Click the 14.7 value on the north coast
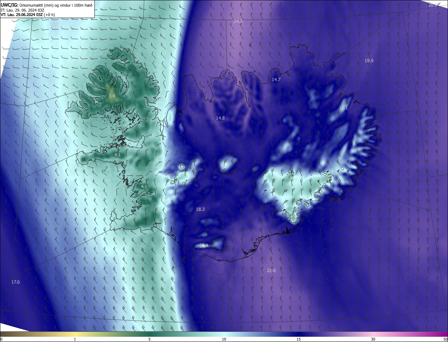 [x=276, y=80]
